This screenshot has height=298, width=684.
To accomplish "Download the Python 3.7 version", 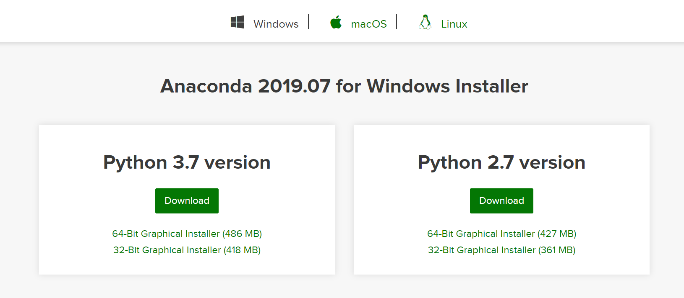I will click(187, 201).
